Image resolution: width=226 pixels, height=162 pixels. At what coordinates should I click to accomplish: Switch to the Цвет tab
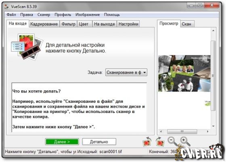[x=84, y=24]
